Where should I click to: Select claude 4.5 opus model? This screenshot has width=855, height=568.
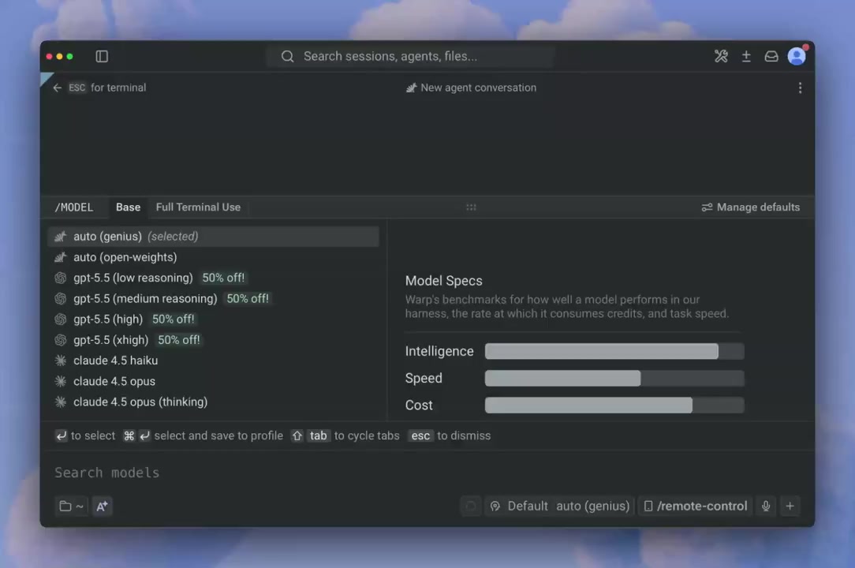(x=214, y=381)
